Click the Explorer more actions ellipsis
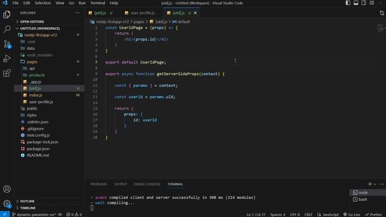Viewport: 386px width, 217px height. (x=77, y=13)
